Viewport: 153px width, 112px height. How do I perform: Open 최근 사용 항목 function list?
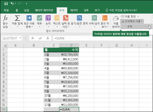click(29, 22)
